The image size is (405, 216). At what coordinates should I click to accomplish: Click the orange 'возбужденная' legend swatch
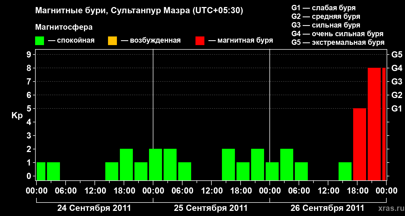coord(112,41)
